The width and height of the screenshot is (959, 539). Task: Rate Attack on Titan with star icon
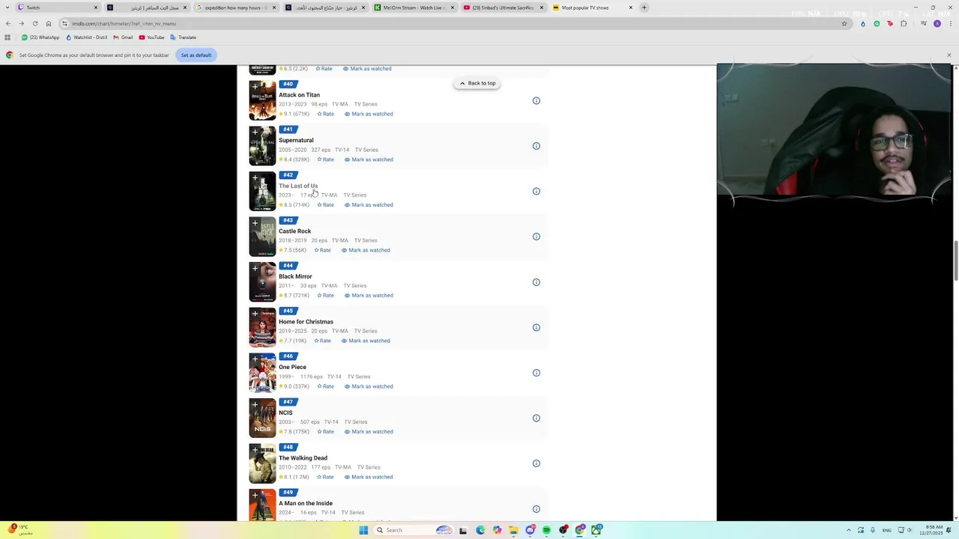[x=325, y=114]
